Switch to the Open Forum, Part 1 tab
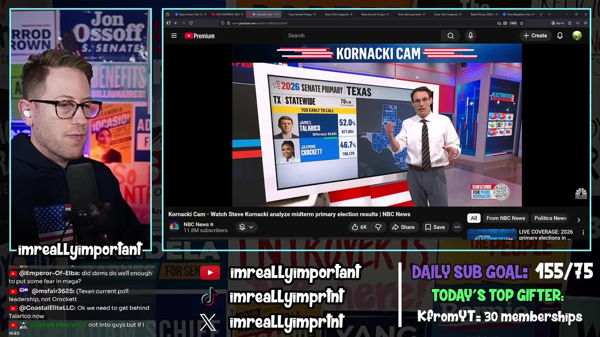This screenshot has width=600, height=337. coord(189,15)
